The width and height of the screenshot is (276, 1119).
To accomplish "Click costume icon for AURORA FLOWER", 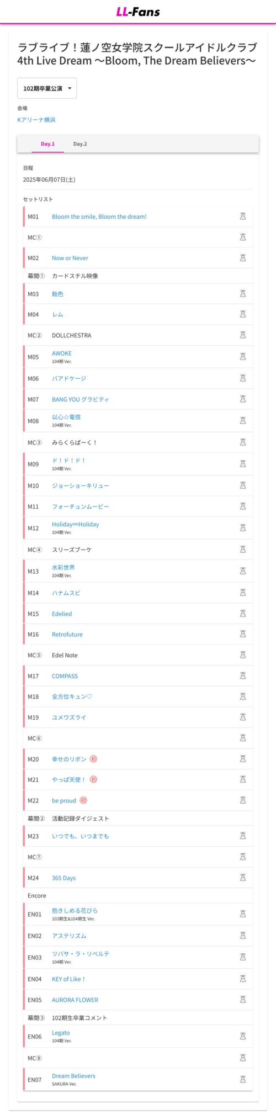I will [x=243, y=1000].
